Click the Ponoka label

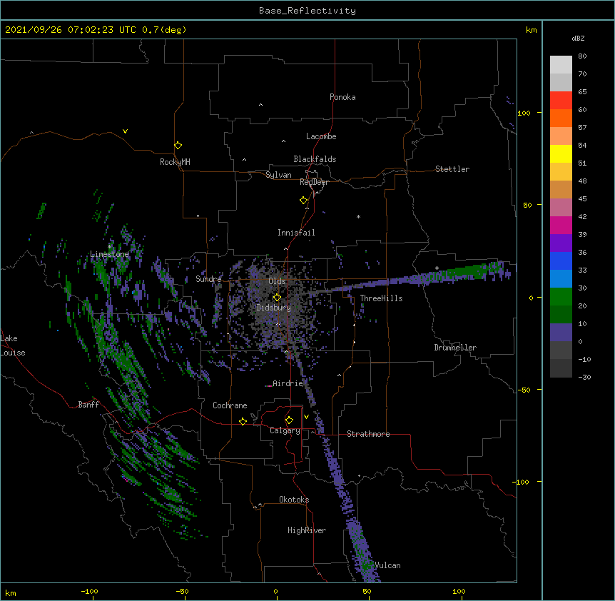tap(342, 97)
